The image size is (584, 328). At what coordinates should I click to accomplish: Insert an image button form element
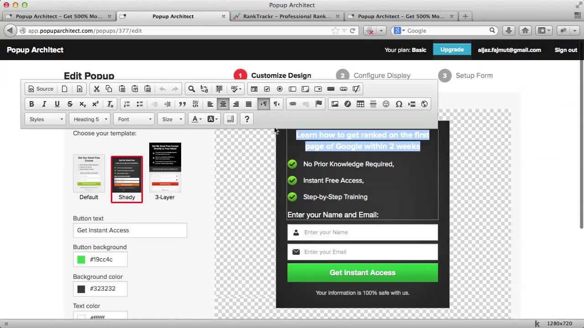point(344,89)
